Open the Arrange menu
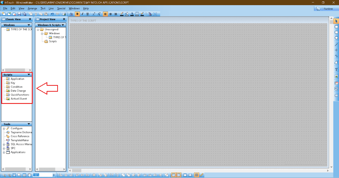The height and width of the screenshot is (178, 339). [x=32, y=8]
